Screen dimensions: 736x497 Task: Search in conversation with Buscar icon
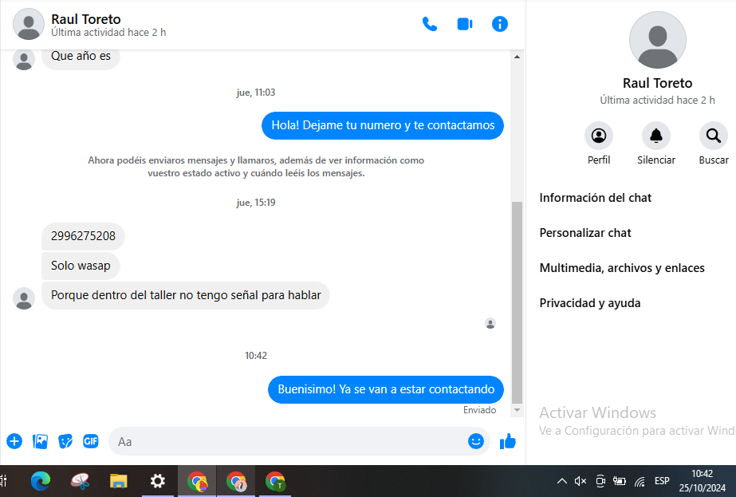(714, 136)
